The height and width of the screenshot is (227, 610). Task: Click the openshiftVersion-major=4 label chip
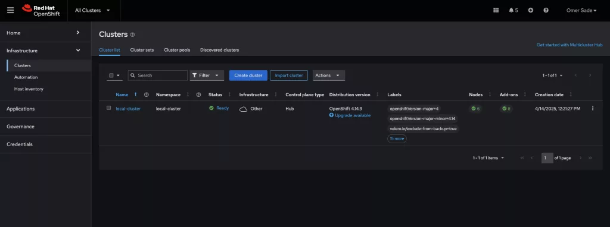[414, 109]
